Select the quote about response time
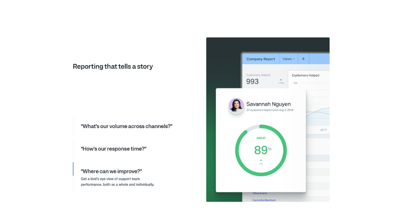The height and width of the screenshot is (224, 412). tap(113, 149)
